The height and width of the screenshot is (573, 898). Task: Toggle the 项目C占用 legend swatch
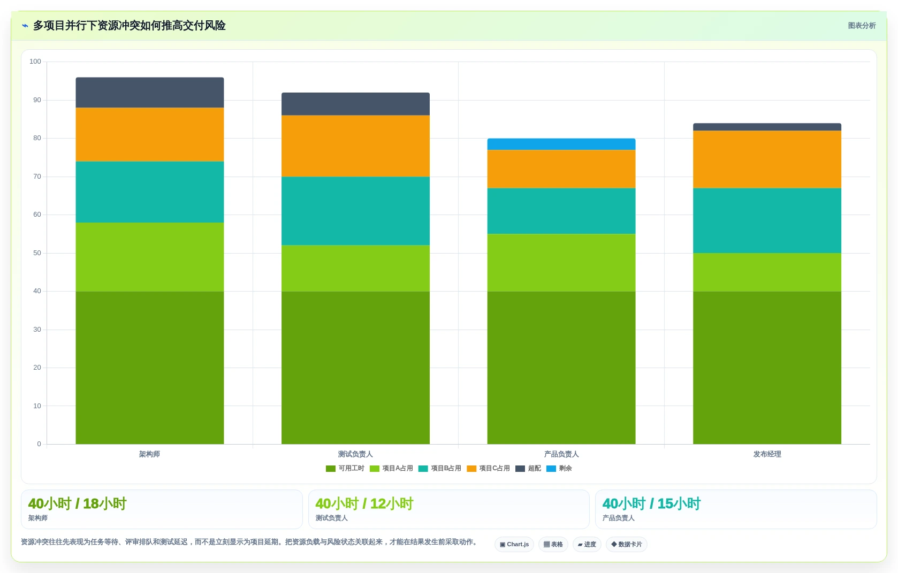(471, 469)
